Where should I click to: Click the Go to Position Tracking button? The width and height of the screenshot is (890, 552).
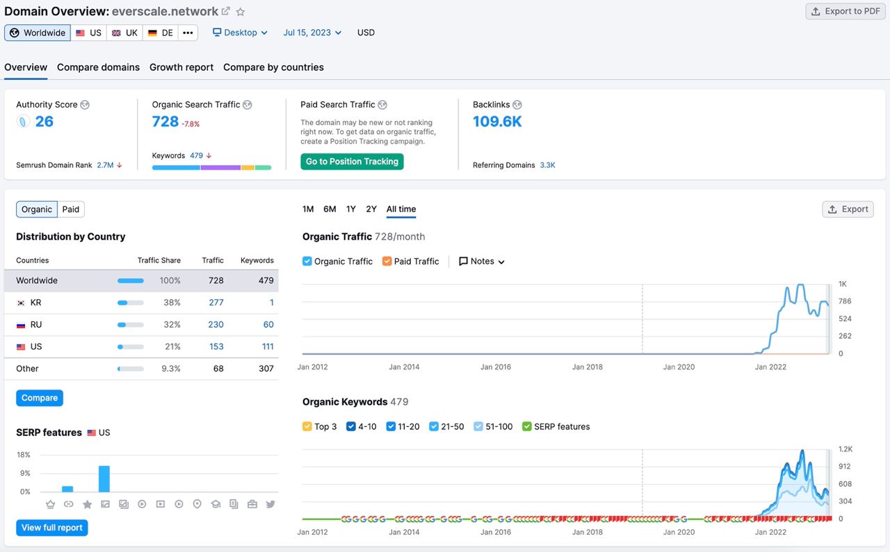pos(352,162)
